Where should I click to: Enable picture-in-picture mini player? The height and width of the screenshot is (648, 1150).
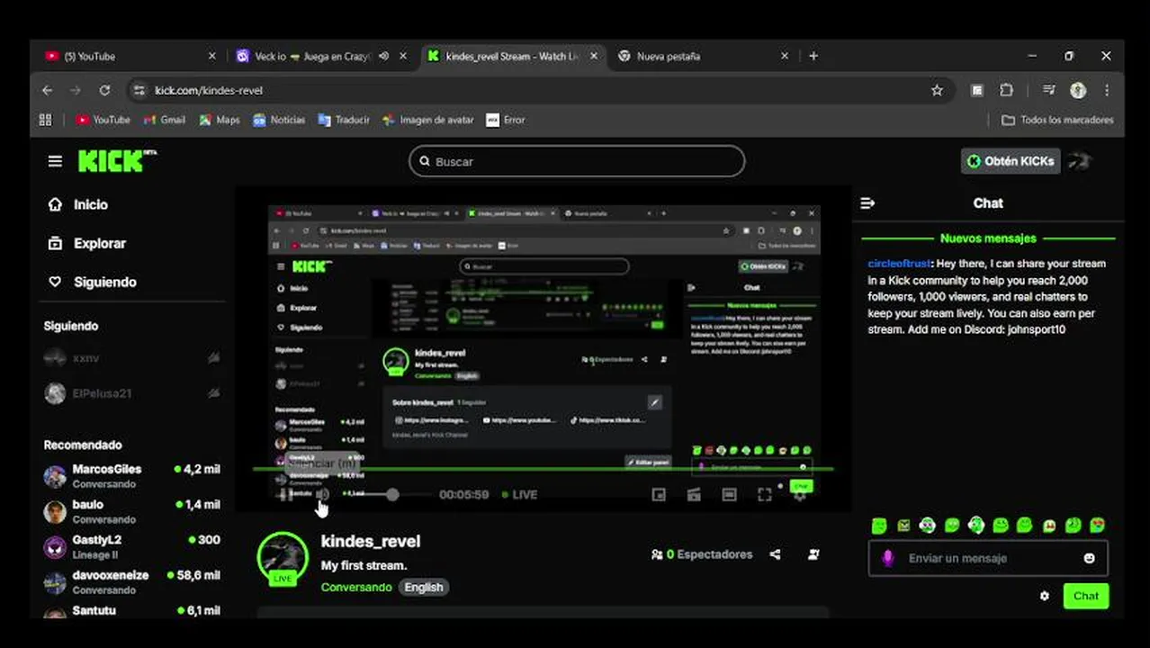(x=659, y=494)
